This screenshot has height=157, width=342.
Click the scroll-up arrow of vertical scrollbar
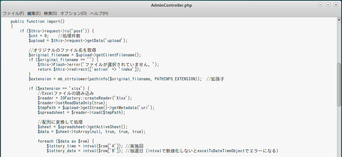click(x=339, y=19)
